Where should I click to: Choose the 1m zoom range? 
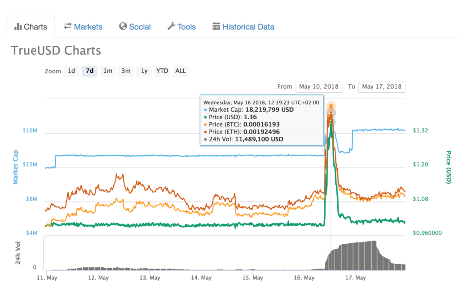(x=108, y=71)
